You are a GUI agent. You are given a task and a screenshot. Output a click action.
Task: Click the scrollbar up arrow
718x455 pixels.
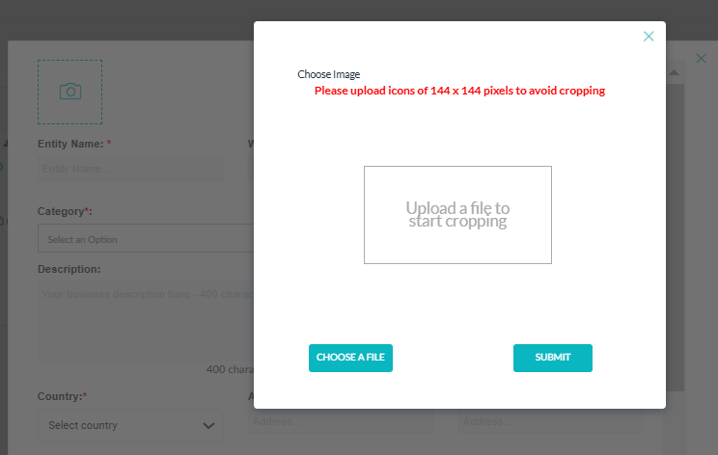click(674, 72)
